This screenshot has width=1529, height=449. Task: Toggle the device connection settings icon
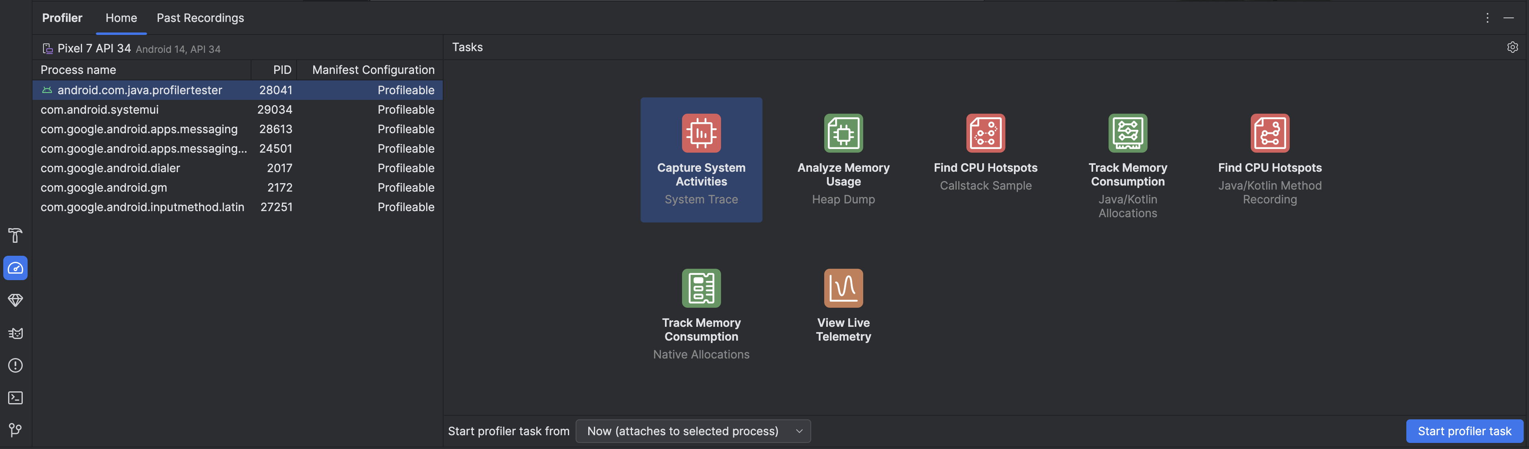pos(1510,47)
